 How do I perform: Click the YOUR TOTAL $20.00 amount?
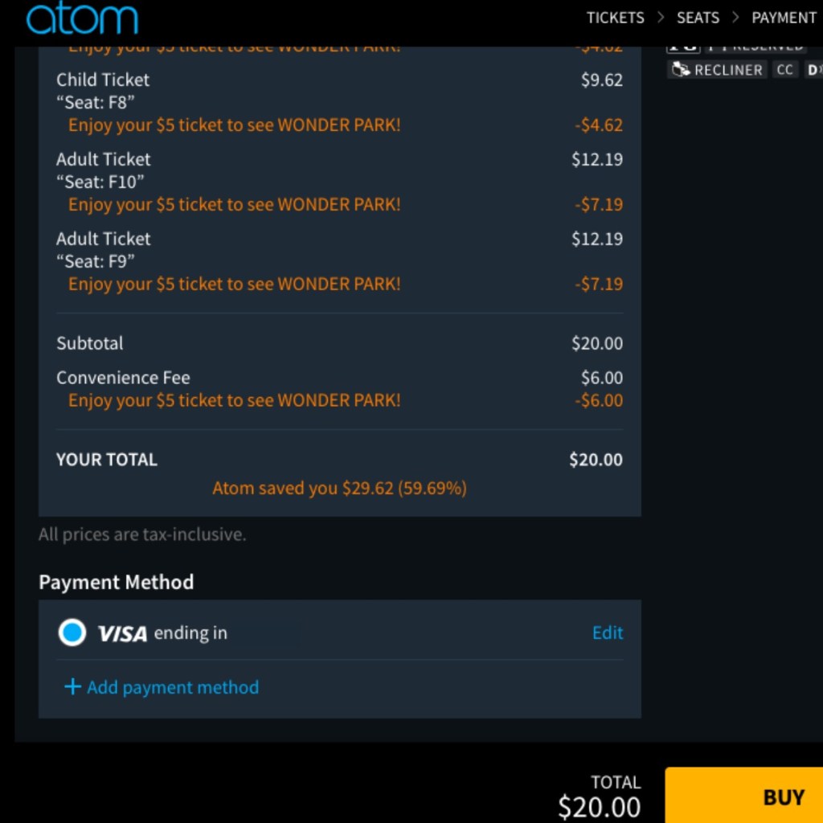pyautogui.click(x=596, y=460)
